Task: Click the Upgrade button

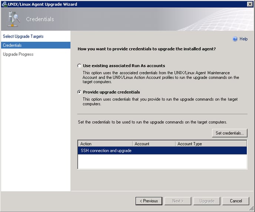Action: (x=207, y=201)
